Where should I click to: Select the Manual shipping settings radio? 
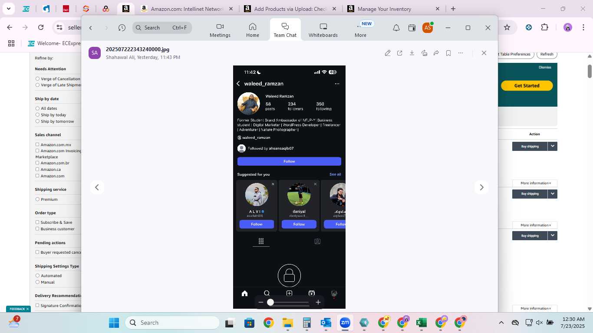point(37,282)
